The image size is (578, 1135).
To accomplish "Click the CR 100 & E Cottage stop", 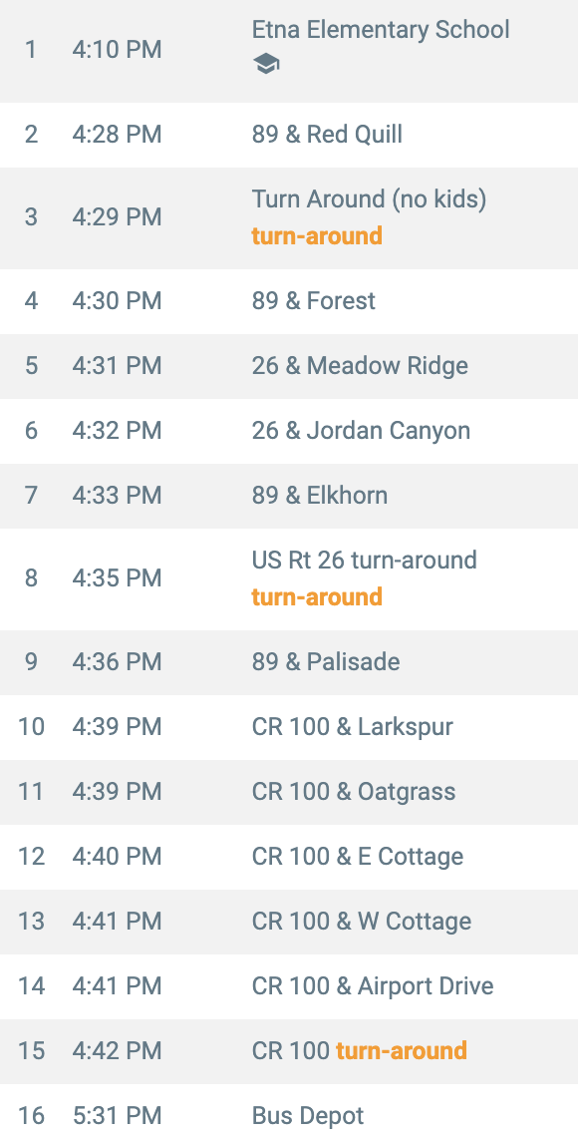I will (289, 857).
